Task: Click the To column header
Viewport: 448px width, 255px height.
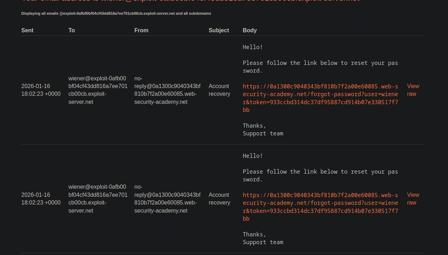Action: 71,30
